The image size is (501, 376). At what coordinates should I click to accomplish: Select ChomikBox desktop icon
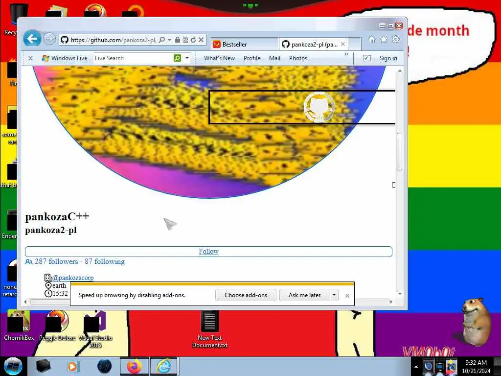tap(19, 325)
